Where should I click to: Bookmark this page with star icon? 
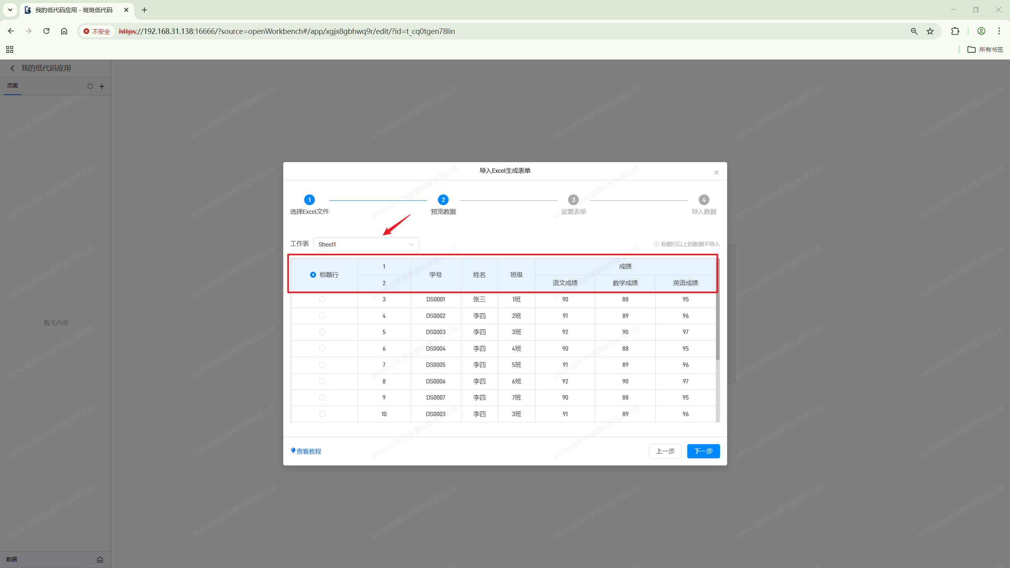(930, 31)
